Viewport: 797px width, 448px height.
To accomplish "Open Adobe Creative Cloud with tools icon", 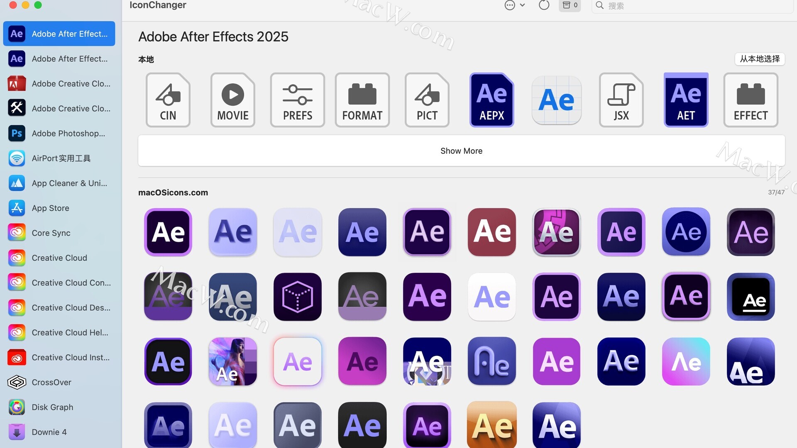I will point(59,108).
